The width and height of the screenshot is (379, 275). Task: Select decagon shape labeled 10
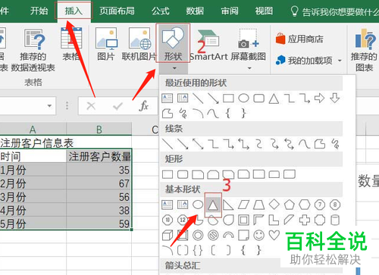point(168,220)
